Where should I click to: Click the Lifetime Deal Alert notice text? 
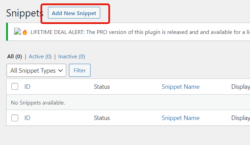tap(137, 32)
